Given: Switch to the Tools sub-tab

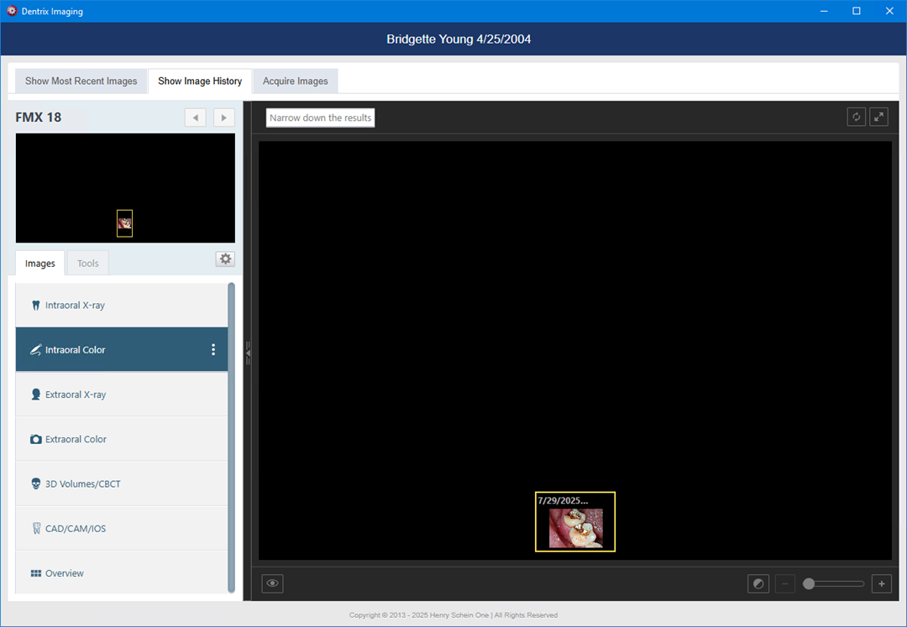Looking at the screenshot, I should pyautogui.click(x=88, y=263).
